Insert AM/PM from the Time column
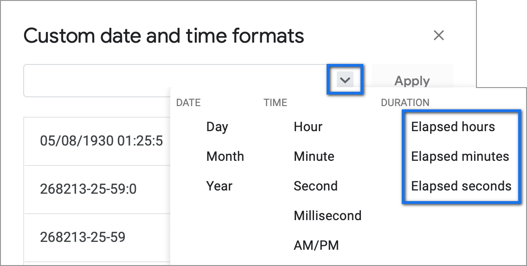The width and height of the screenshot is (527, 266). pos(316,246)
